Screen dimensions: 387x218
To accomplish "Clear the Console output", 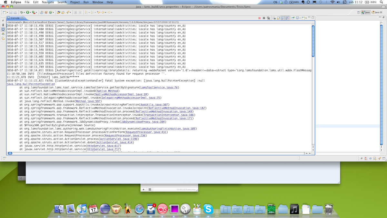I will coord(273,18).
